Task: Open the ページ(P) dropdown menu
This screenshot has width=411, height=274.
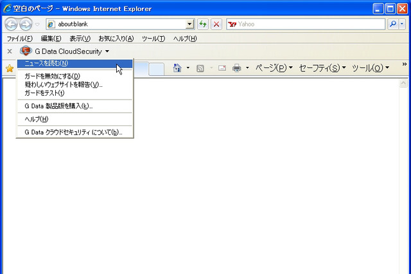Action: 273,68
